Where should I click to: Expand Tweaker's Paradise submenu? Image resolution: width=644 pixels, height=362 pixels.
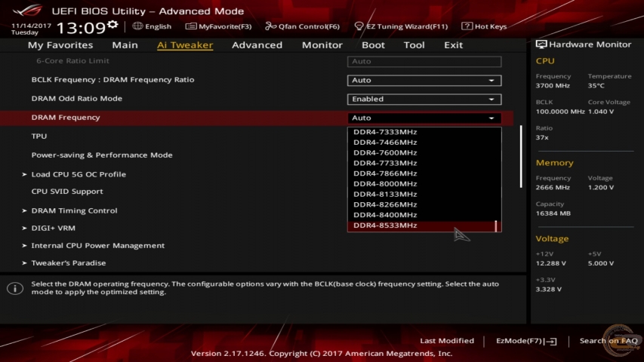click(68, 262)
